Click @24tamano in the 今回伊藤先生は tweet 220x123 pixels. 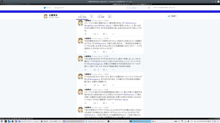point(100,43)
